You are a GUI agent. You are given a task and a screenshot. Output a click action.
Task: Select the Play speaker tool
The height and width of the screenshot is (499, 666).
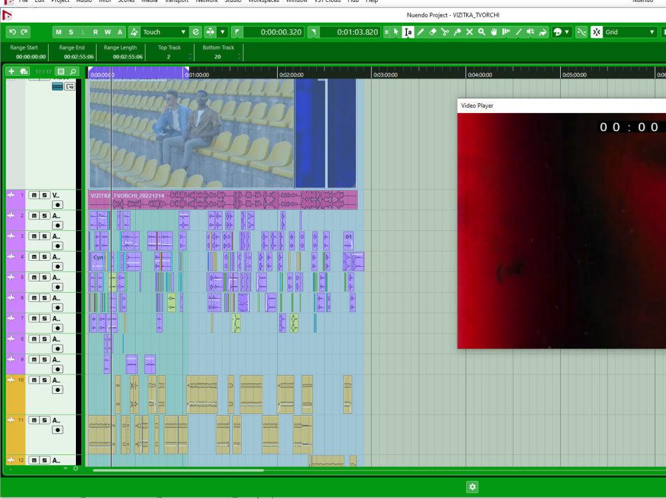pos(531,32)
